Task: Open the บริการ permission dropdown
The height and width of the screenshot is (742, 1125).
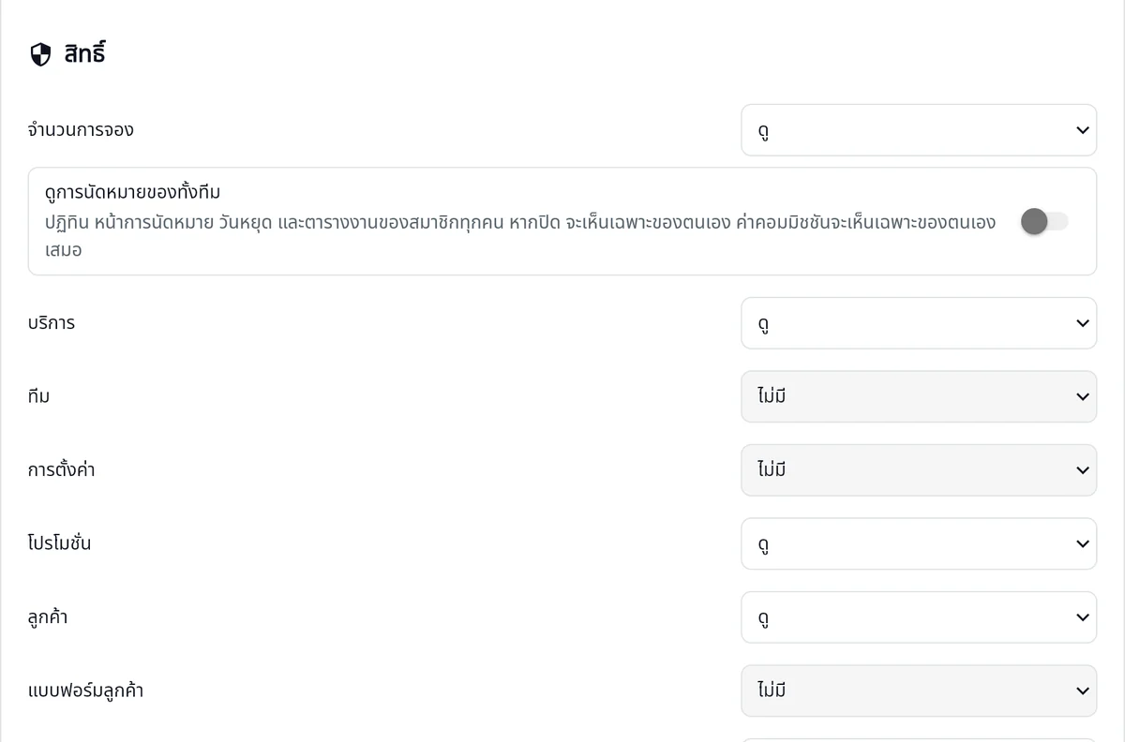Action: (919, 323)
